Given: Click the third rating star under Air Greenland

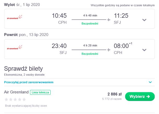Looking at the screenshot, I should tap(15, 99).
